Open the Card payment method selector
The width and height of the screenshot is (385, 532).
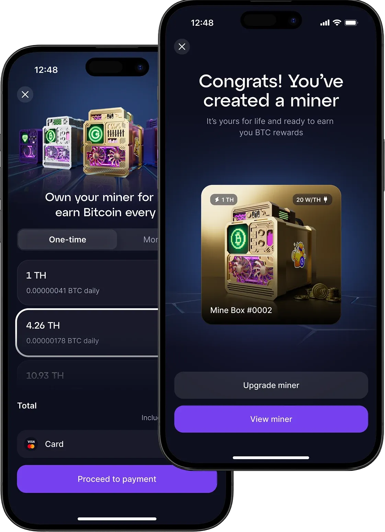point(88,444)
